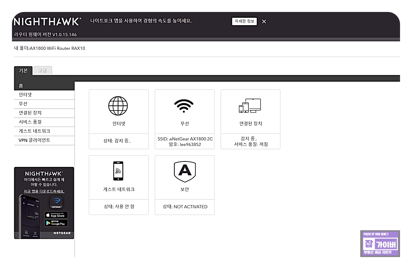Select 홈 in the sidebar

tap(44, 86)
